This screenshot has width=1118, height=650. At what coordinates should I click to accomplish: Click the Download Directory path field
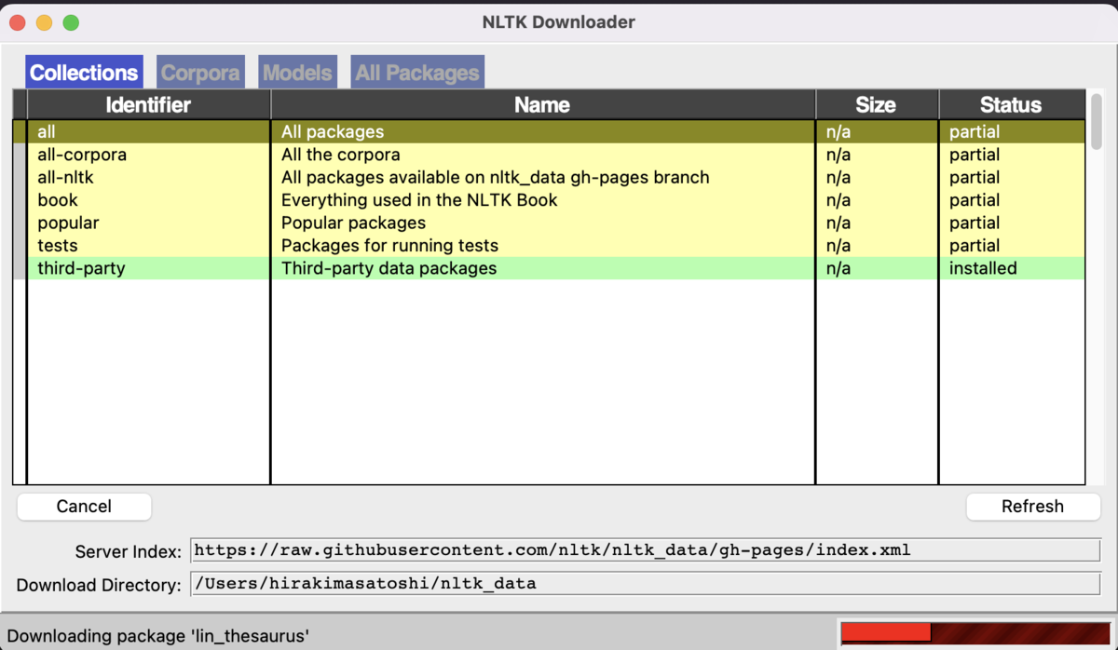coord(645,584)
